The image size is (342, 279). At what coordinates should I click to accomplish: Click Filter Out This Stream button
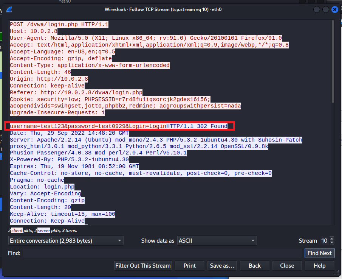pyautogui.click(x=143, y=266)
